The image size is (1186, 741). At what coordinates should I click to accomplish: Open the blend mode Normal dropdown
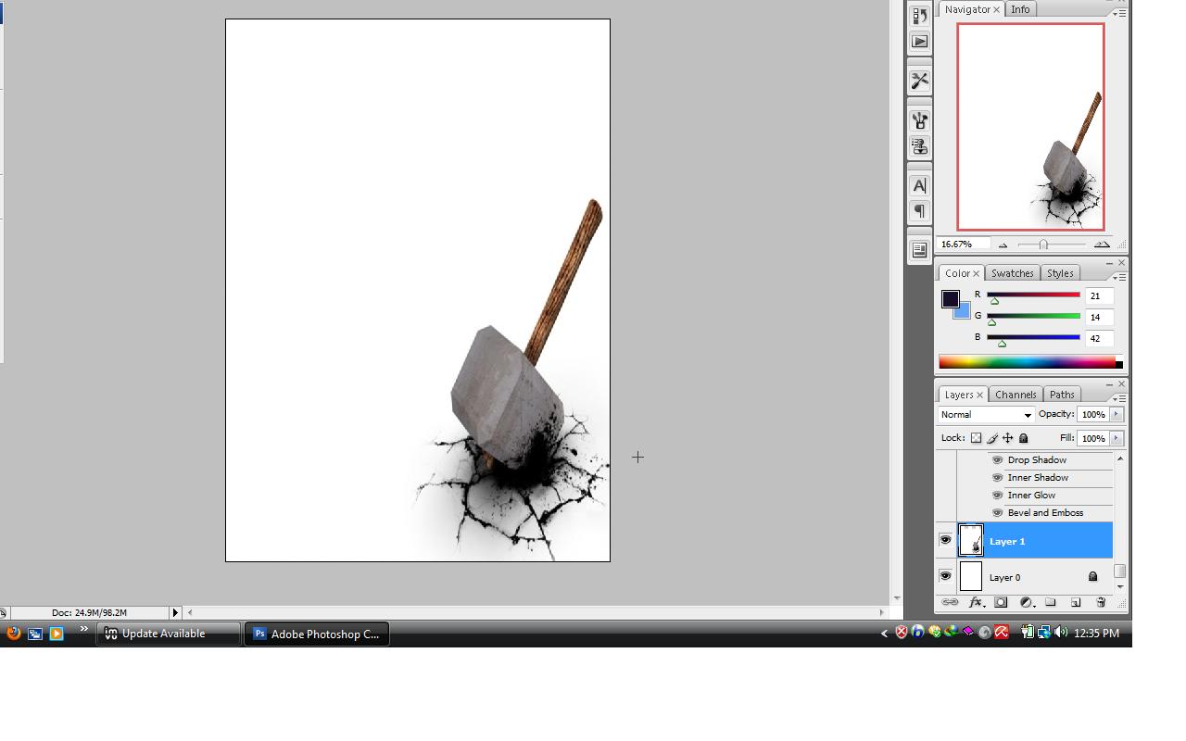[x=986, y=415]
